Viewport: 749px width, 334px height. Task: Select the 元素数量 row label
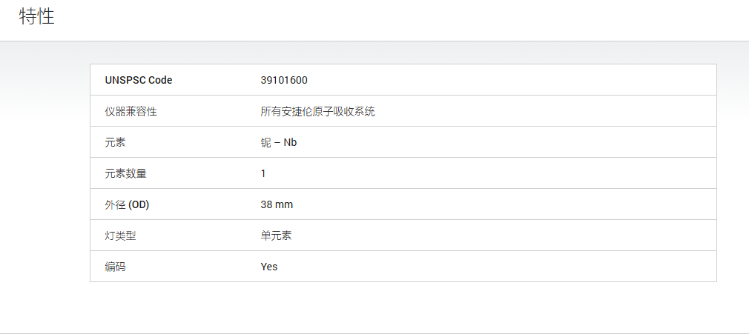pyautogui.click(x=125, y=174)
